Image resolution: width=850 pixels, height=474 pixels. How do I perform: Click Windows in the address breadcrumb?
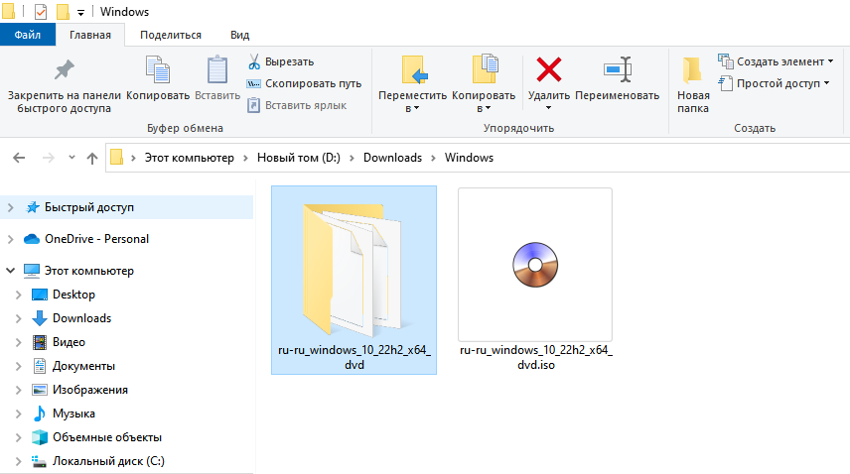pos(469,158)
